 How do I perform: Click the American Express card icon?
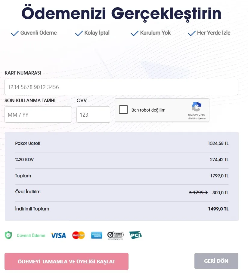coord(97,235)
